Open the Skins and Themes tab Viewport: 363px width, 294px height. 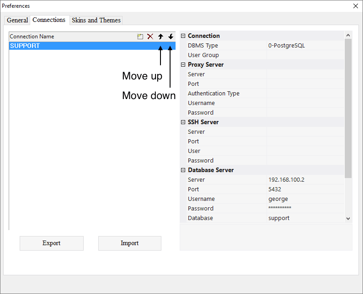pyautogui.click(x=96, y=20)
